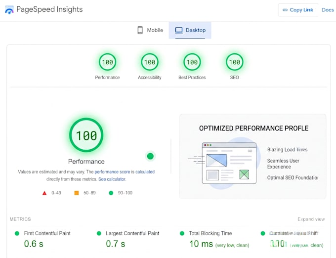Click the SEO label under the gauge
This screenshot has height=258, width=336.
(x=234, y=78)
